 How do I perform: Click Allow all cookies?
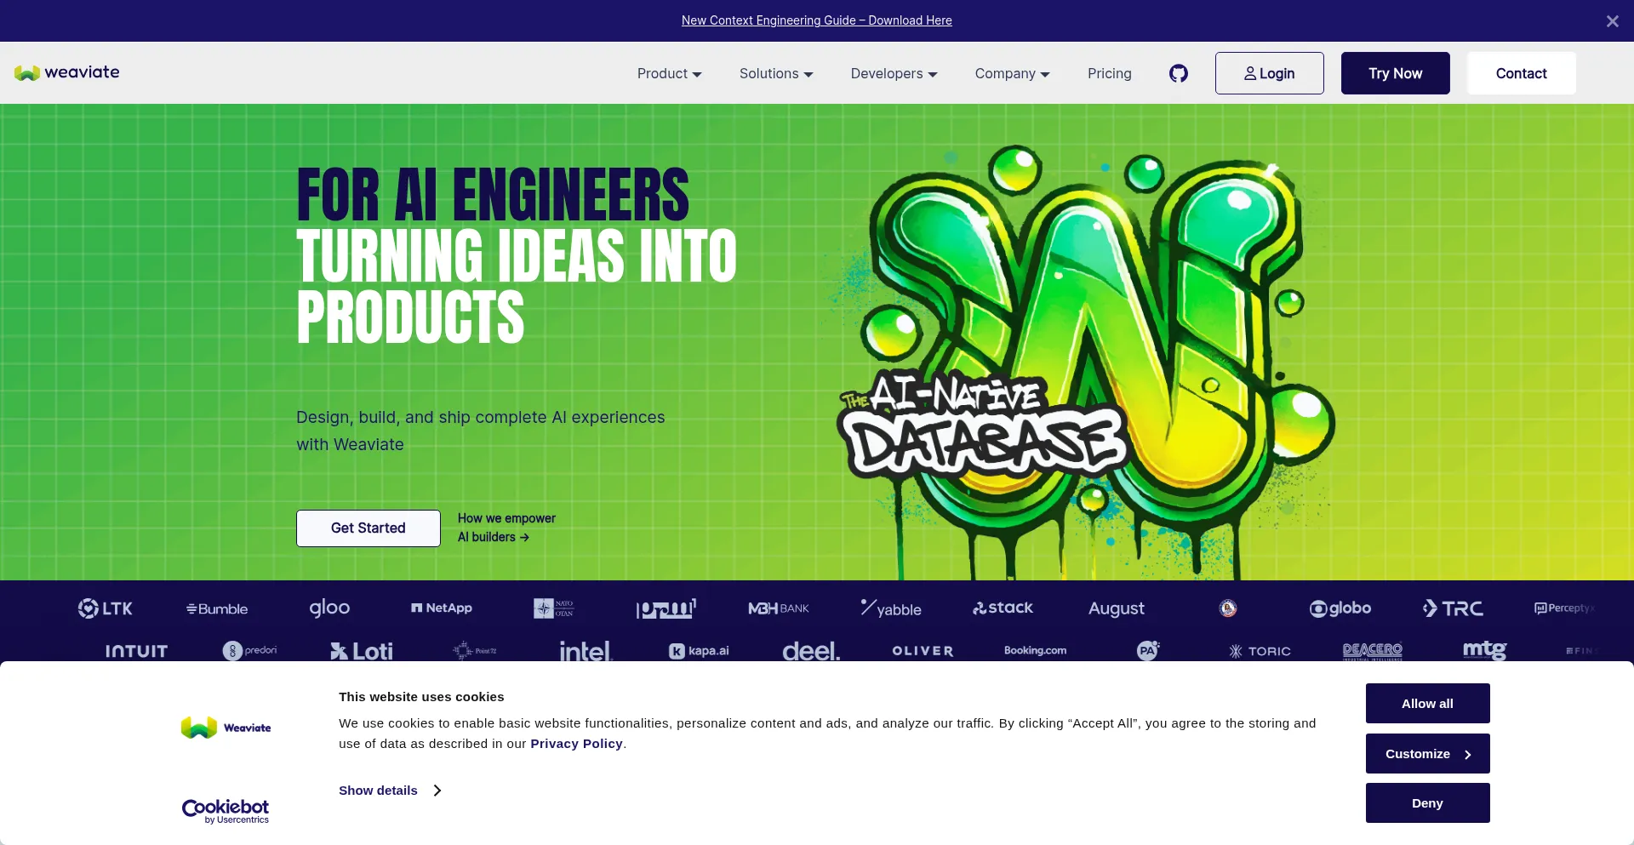[1427, 704]
